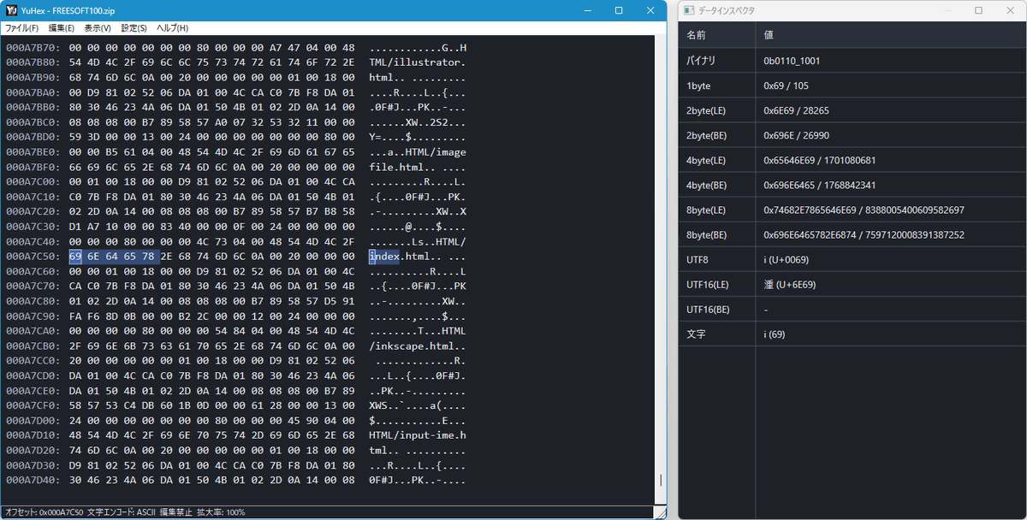
Task: Select the UTF16(LE) row label
Action: point(707,284)
